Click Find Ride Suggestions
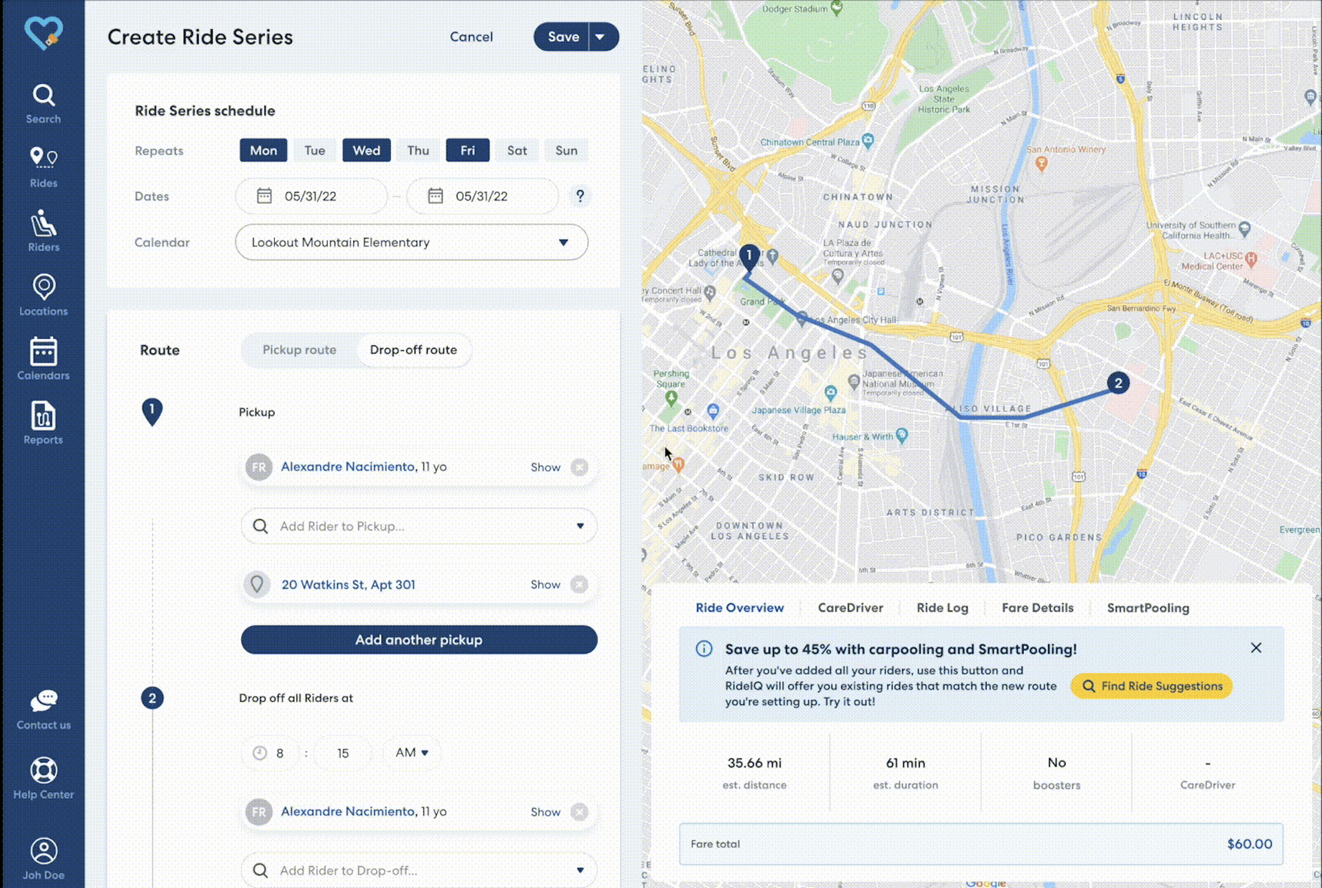This screenshot has width=1322, height=888. pos(1152,686)
